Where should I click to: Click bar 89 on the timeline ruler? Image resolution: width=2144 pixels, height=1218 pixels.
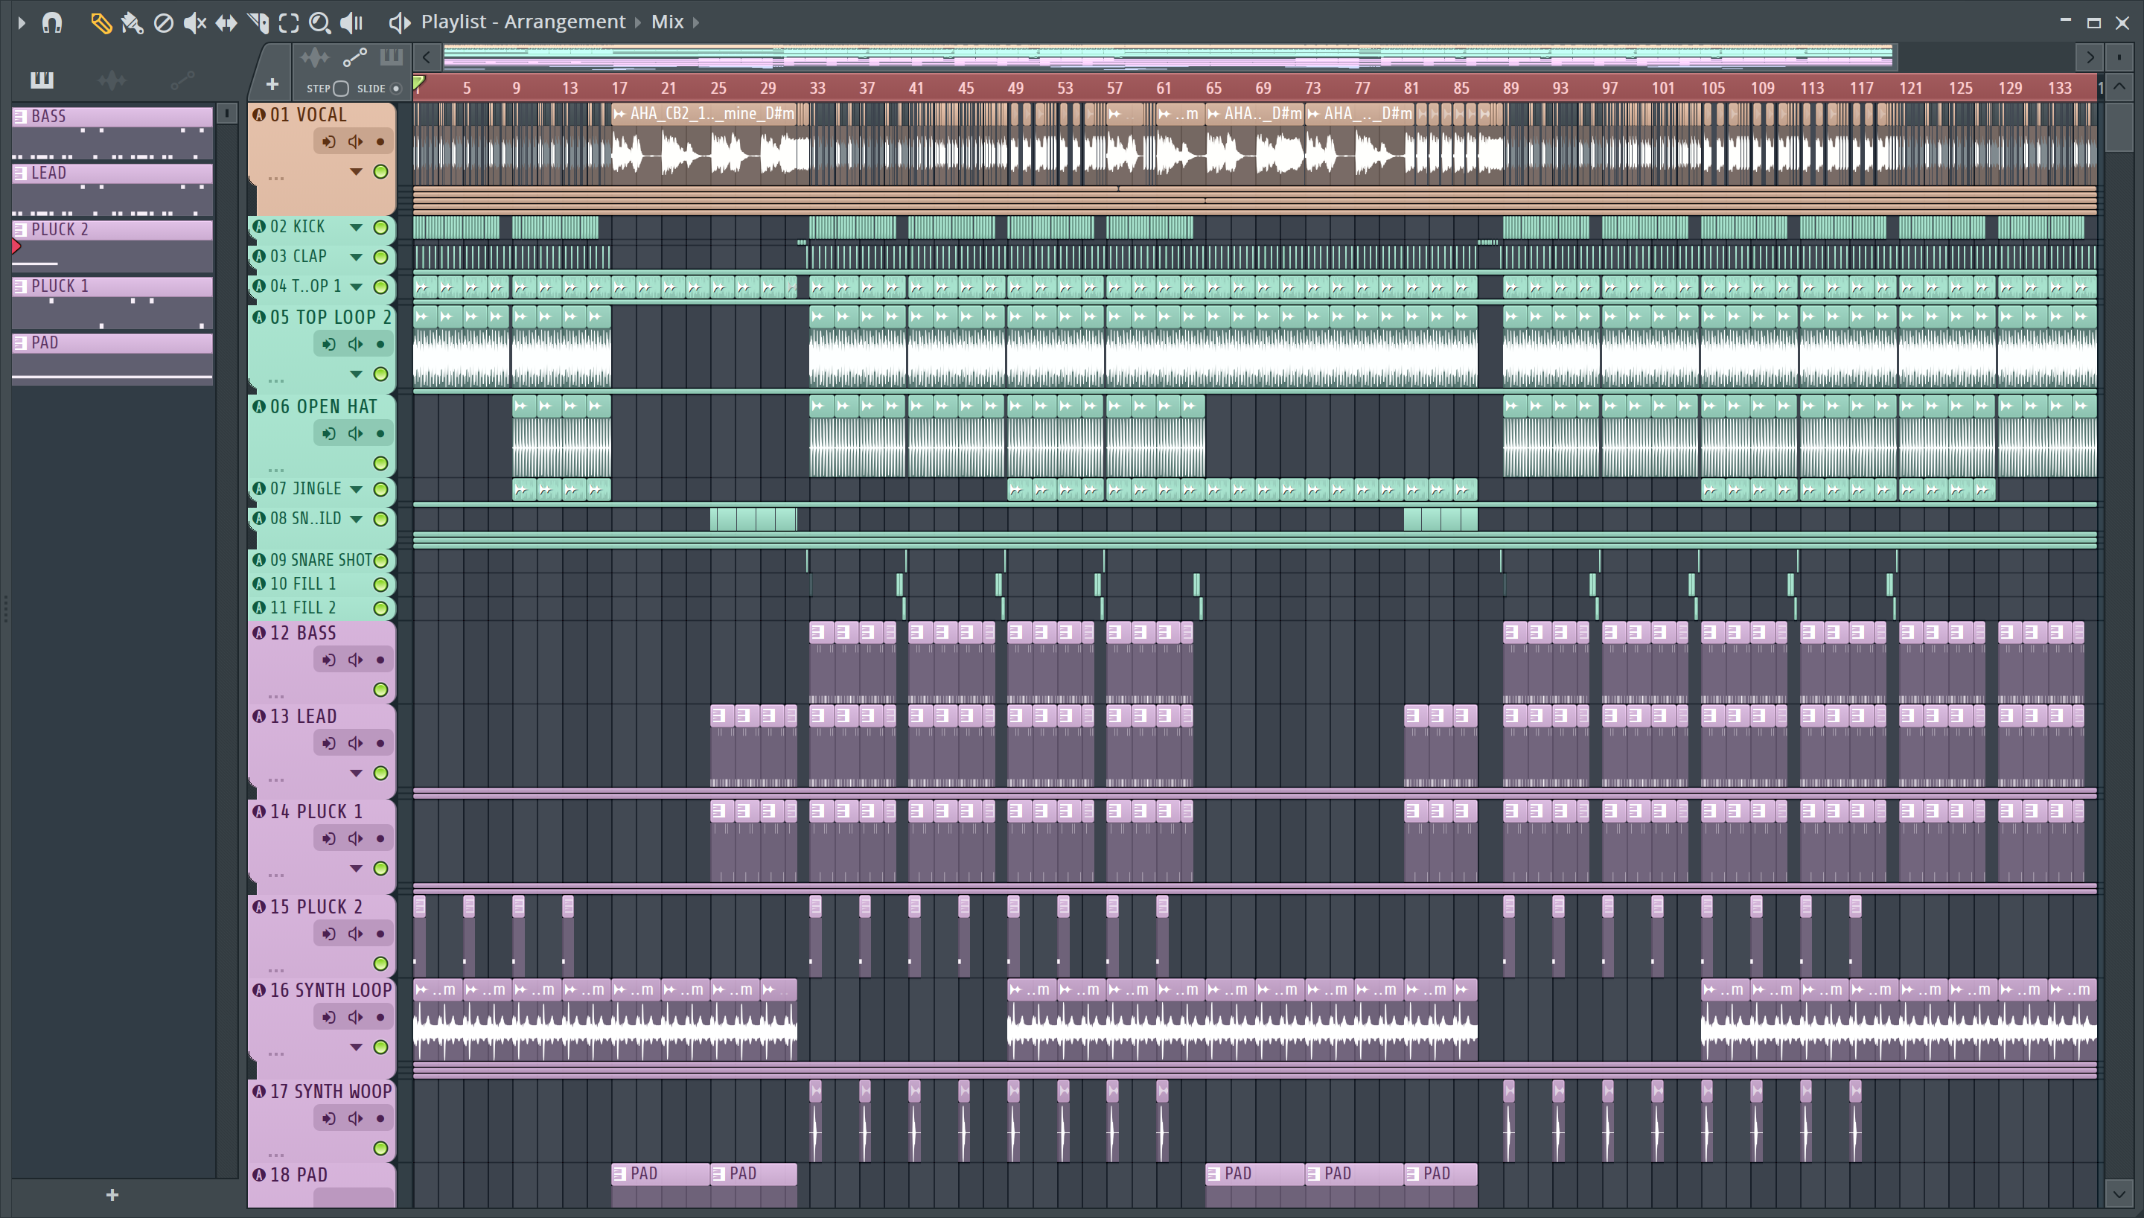[x=1510, y=88]
